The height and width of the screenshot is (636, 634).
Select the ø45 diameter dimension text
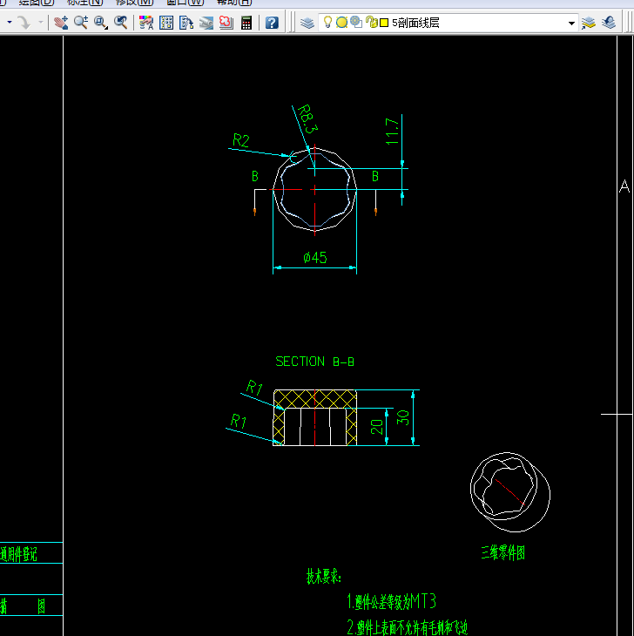(x=315, y=257)
